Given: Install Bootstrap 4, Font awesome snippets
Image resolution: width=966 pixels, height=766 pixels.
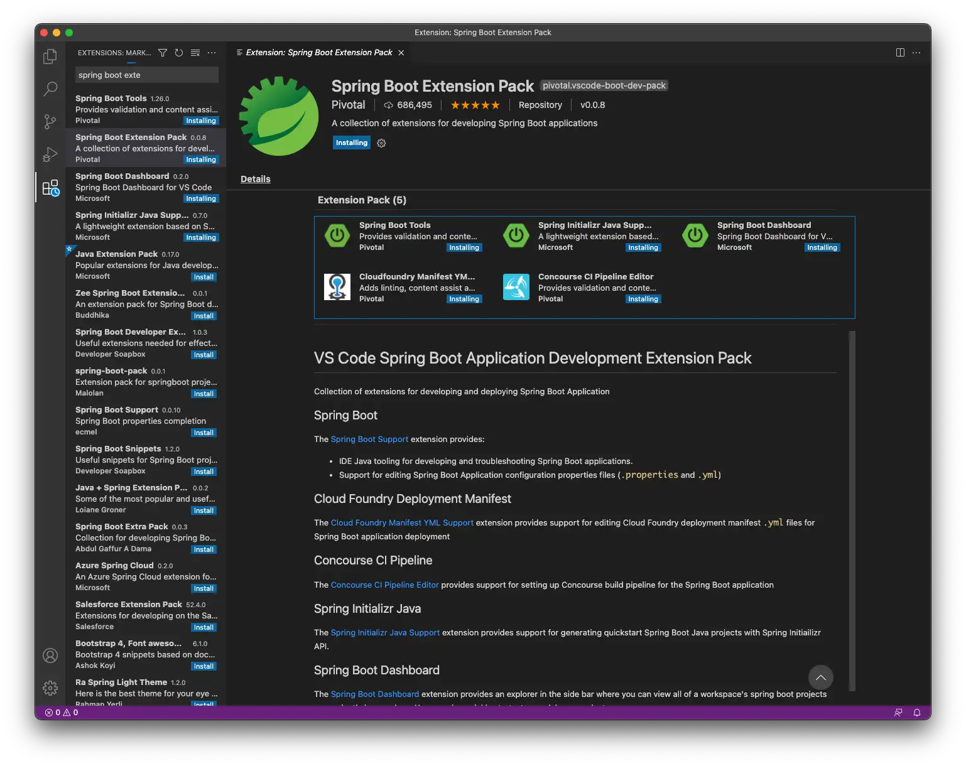Looking at the screenshot, I should [x=204, y=666].
